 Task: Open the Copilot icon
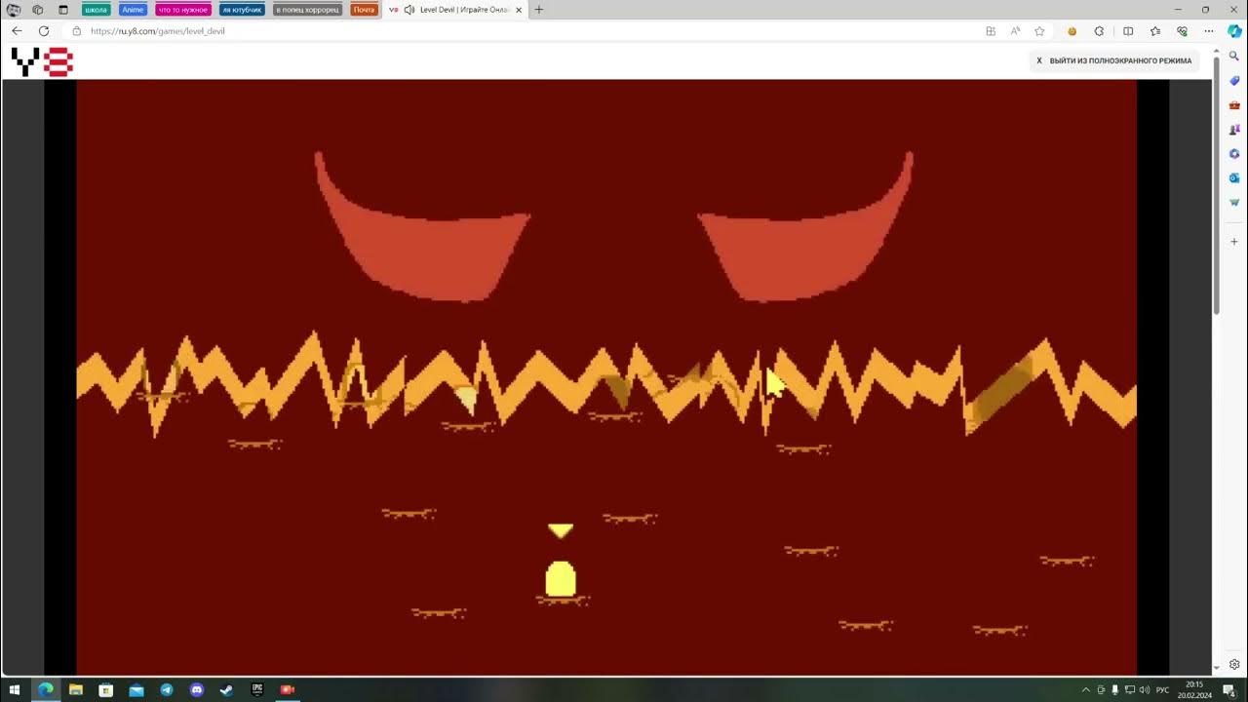click(x=1234, y=31)
